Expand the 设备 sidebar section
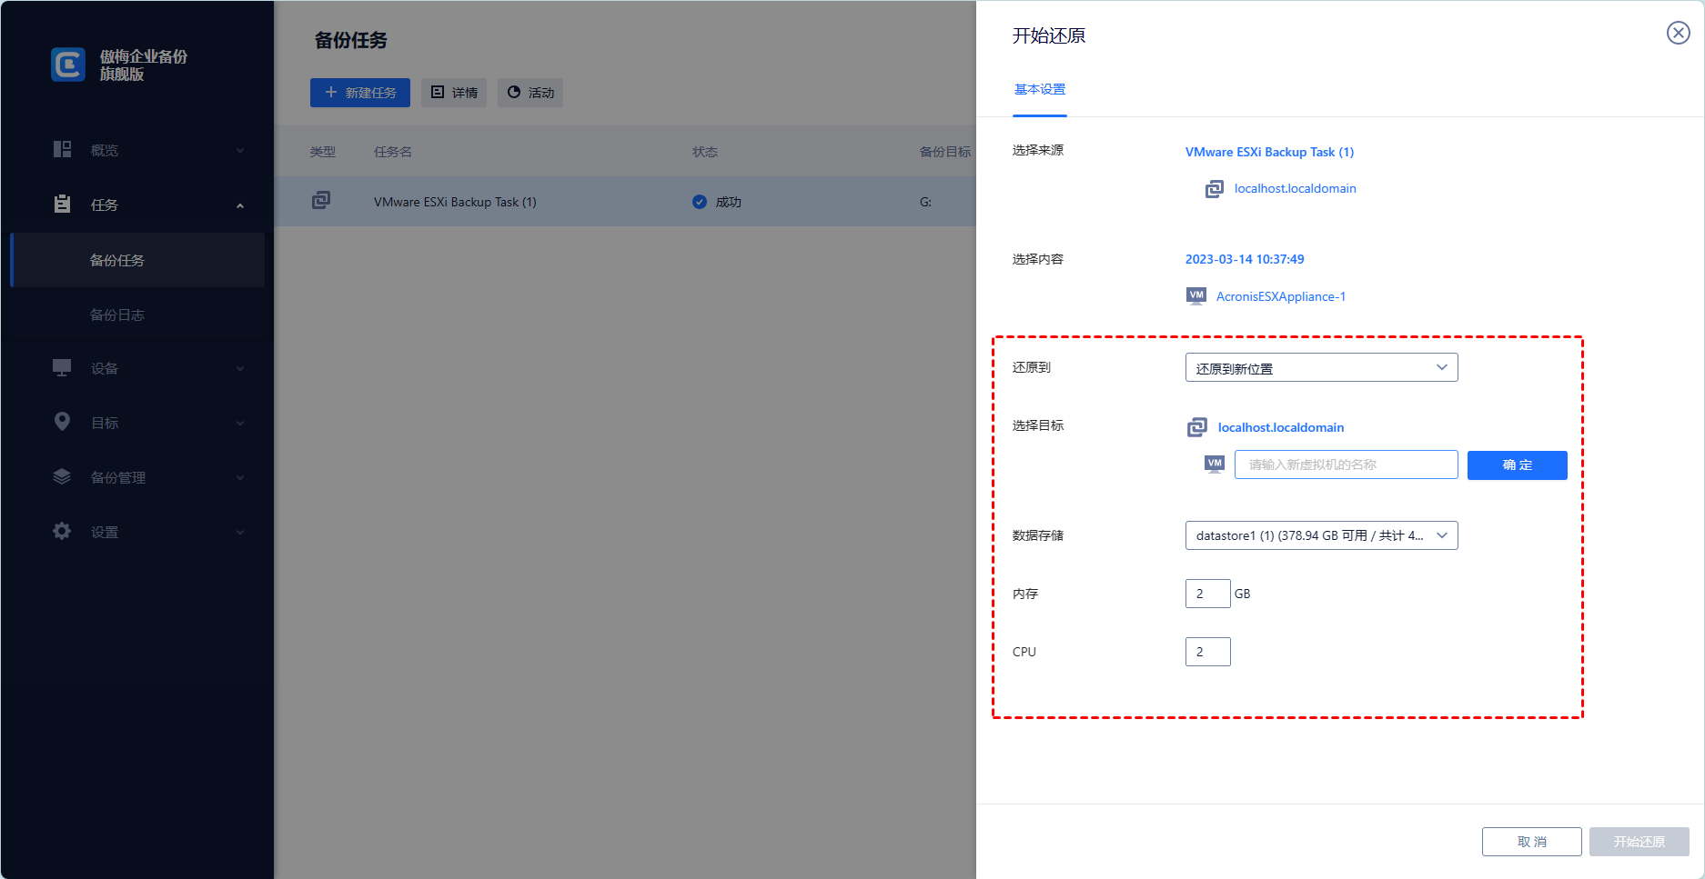 pyautogui.click(x=240, y=368)
